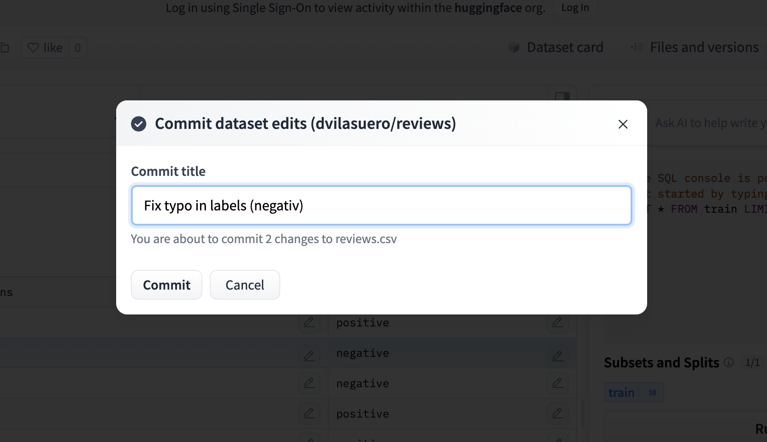The height and width of the screenshot is (442, 767).
Task: Commit the dataset edits
Action: coord(166,285)
